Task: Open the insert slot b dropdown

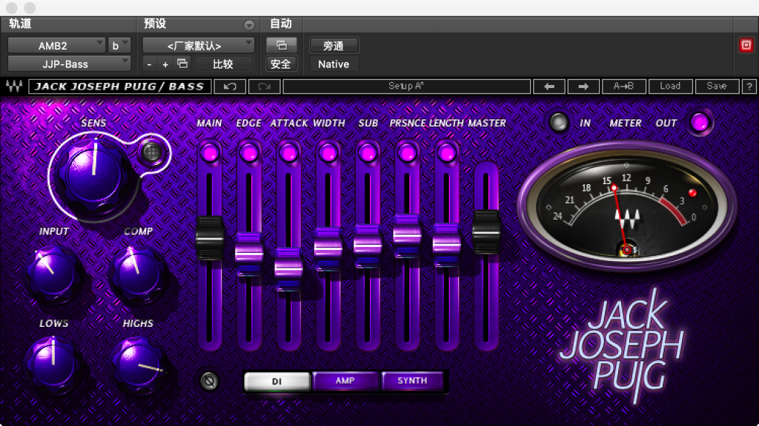Action: coord(119,45)
